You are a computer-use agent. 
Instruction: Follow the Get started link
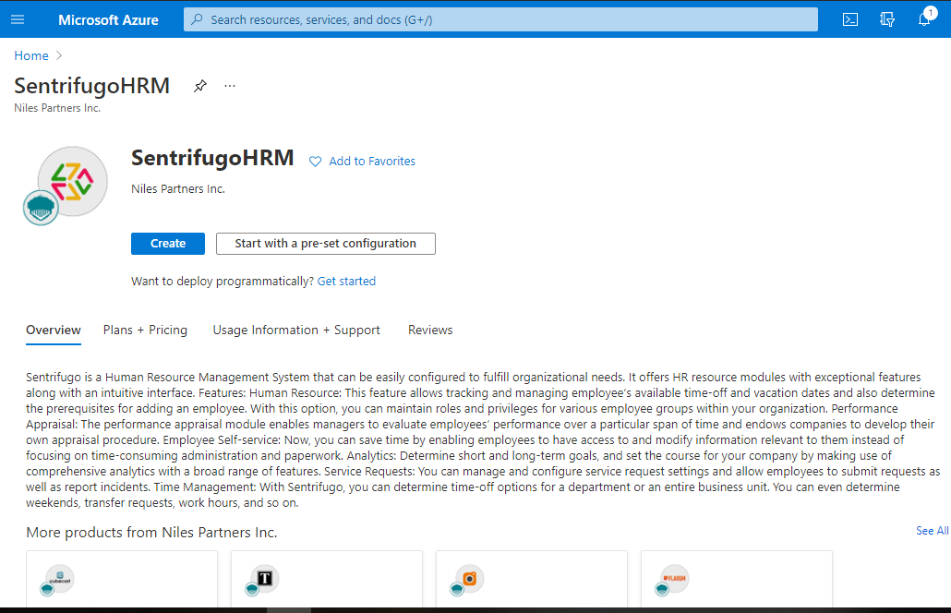coord(346,281)
